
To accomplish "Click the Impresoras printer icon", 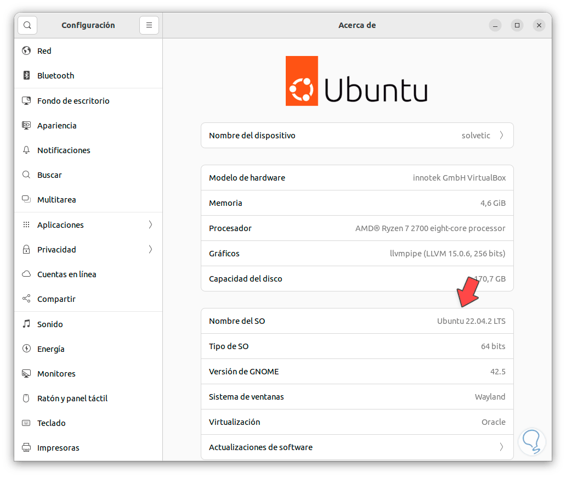I will pos(26,448).
